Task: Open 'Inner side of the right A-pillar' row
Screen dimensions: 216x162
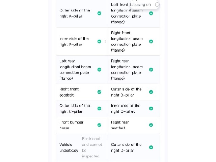Action: pos(82,42)
